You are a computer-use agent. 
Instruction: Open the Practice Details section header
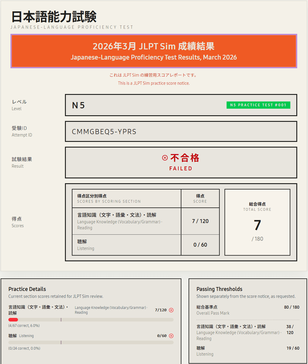click(x=27, y=289)
